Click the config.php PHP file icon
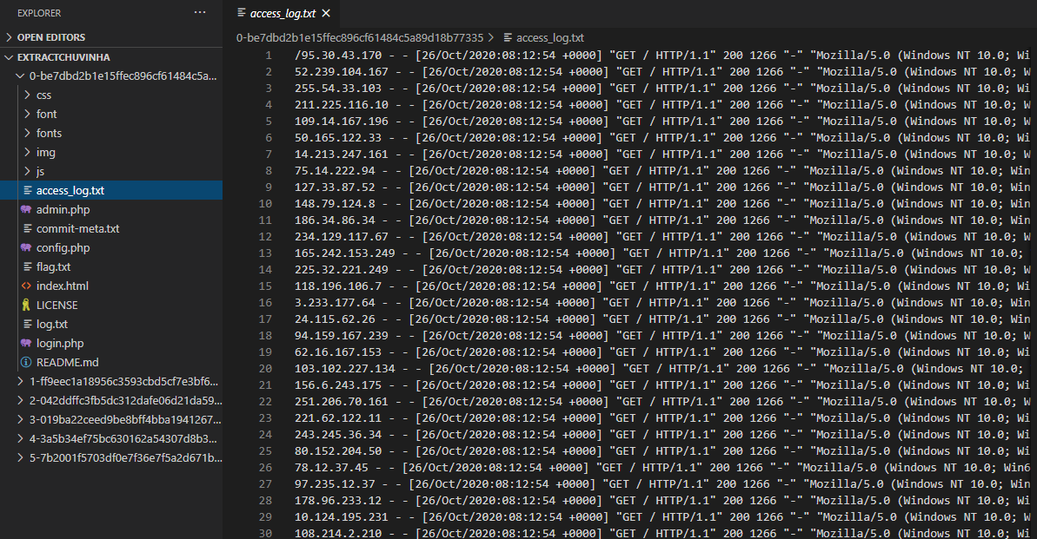1037x539 pixels. [x=26, y=247]
